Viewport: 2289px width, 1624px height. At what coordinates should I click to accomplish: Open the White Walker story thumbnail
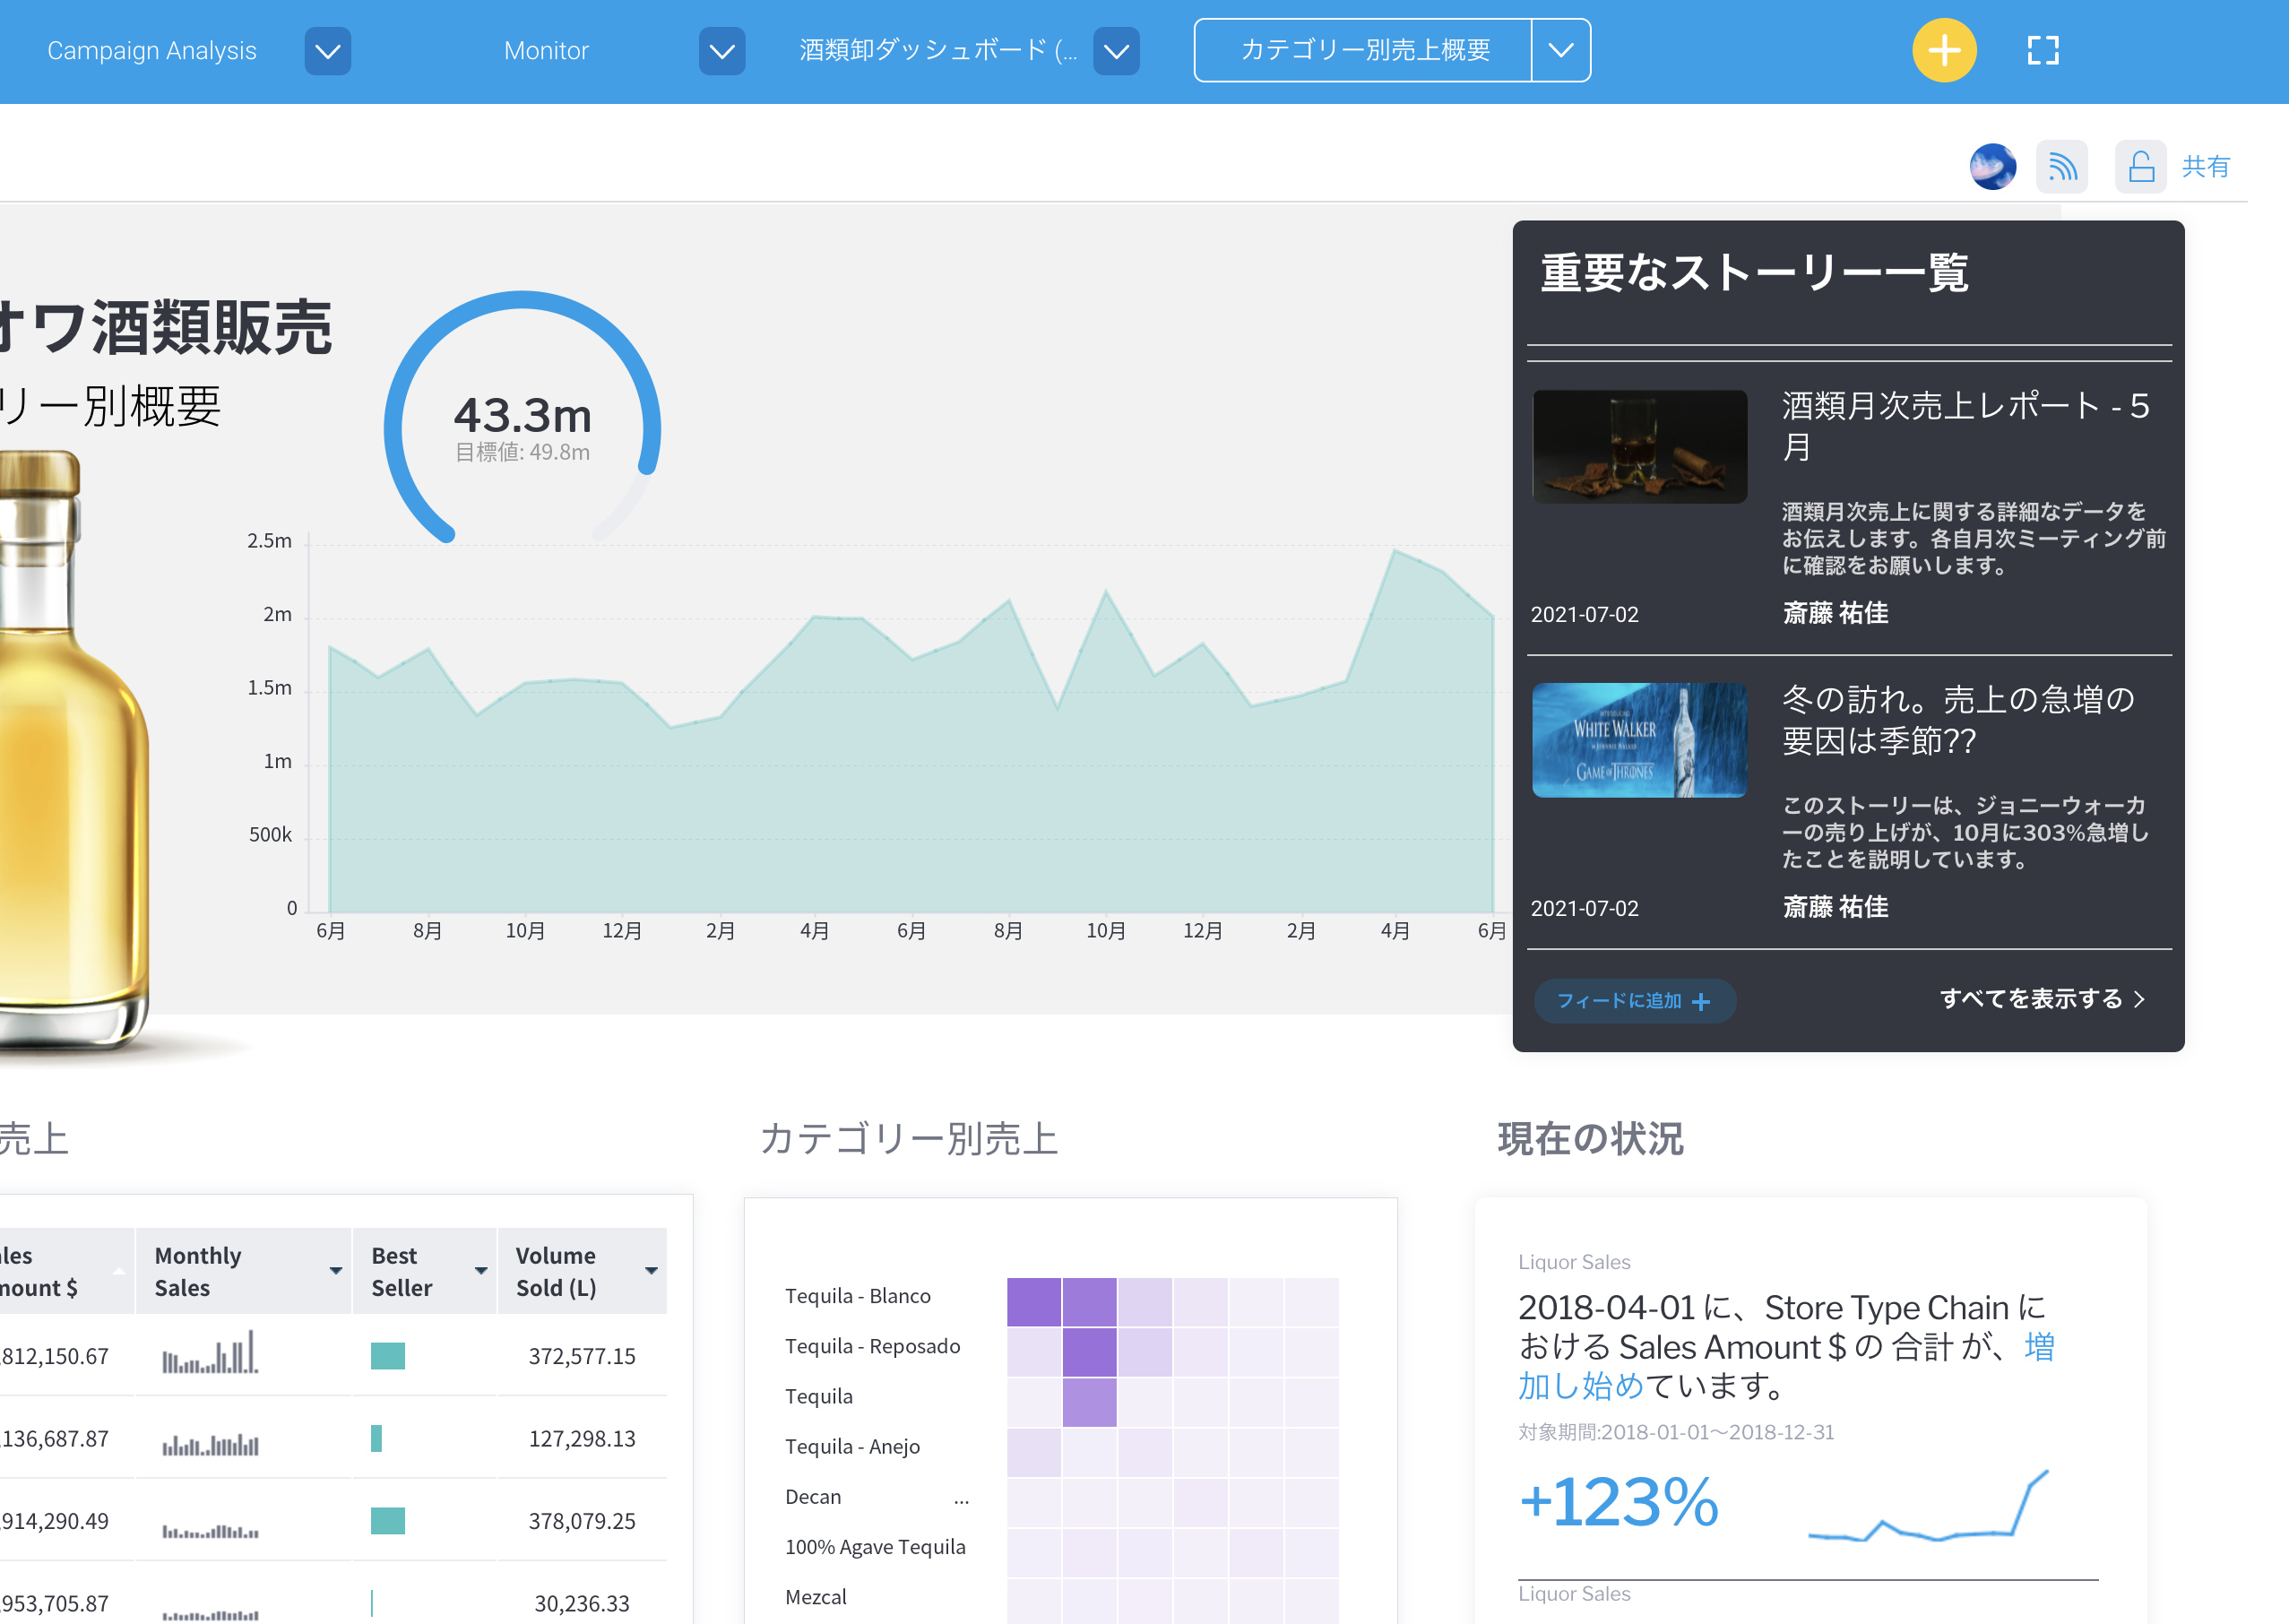click(x=1639, y=740)
